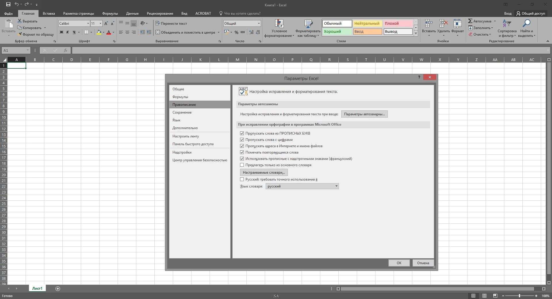Click the formula bar input field

(309, 50)
